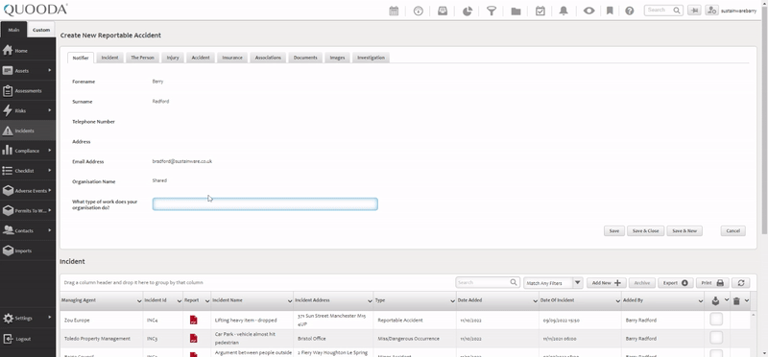The image size is (768, 357).
Task: Click the Cancel button
Action: pyautogui.click(x=732, y=230)
